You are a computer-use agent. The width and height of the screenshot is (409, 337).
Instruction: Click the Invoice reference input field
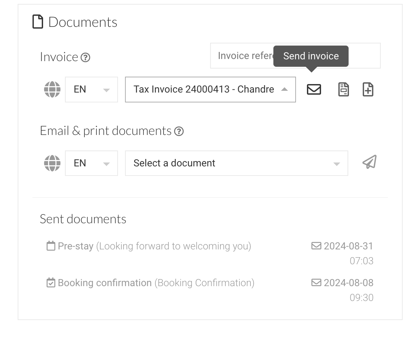coord(295,56)
